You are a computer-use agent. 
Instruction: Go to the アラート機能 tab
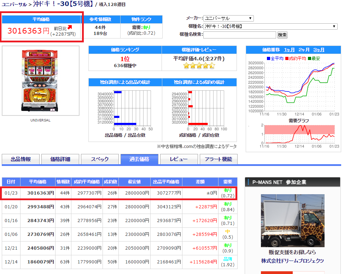pos(218,159)
